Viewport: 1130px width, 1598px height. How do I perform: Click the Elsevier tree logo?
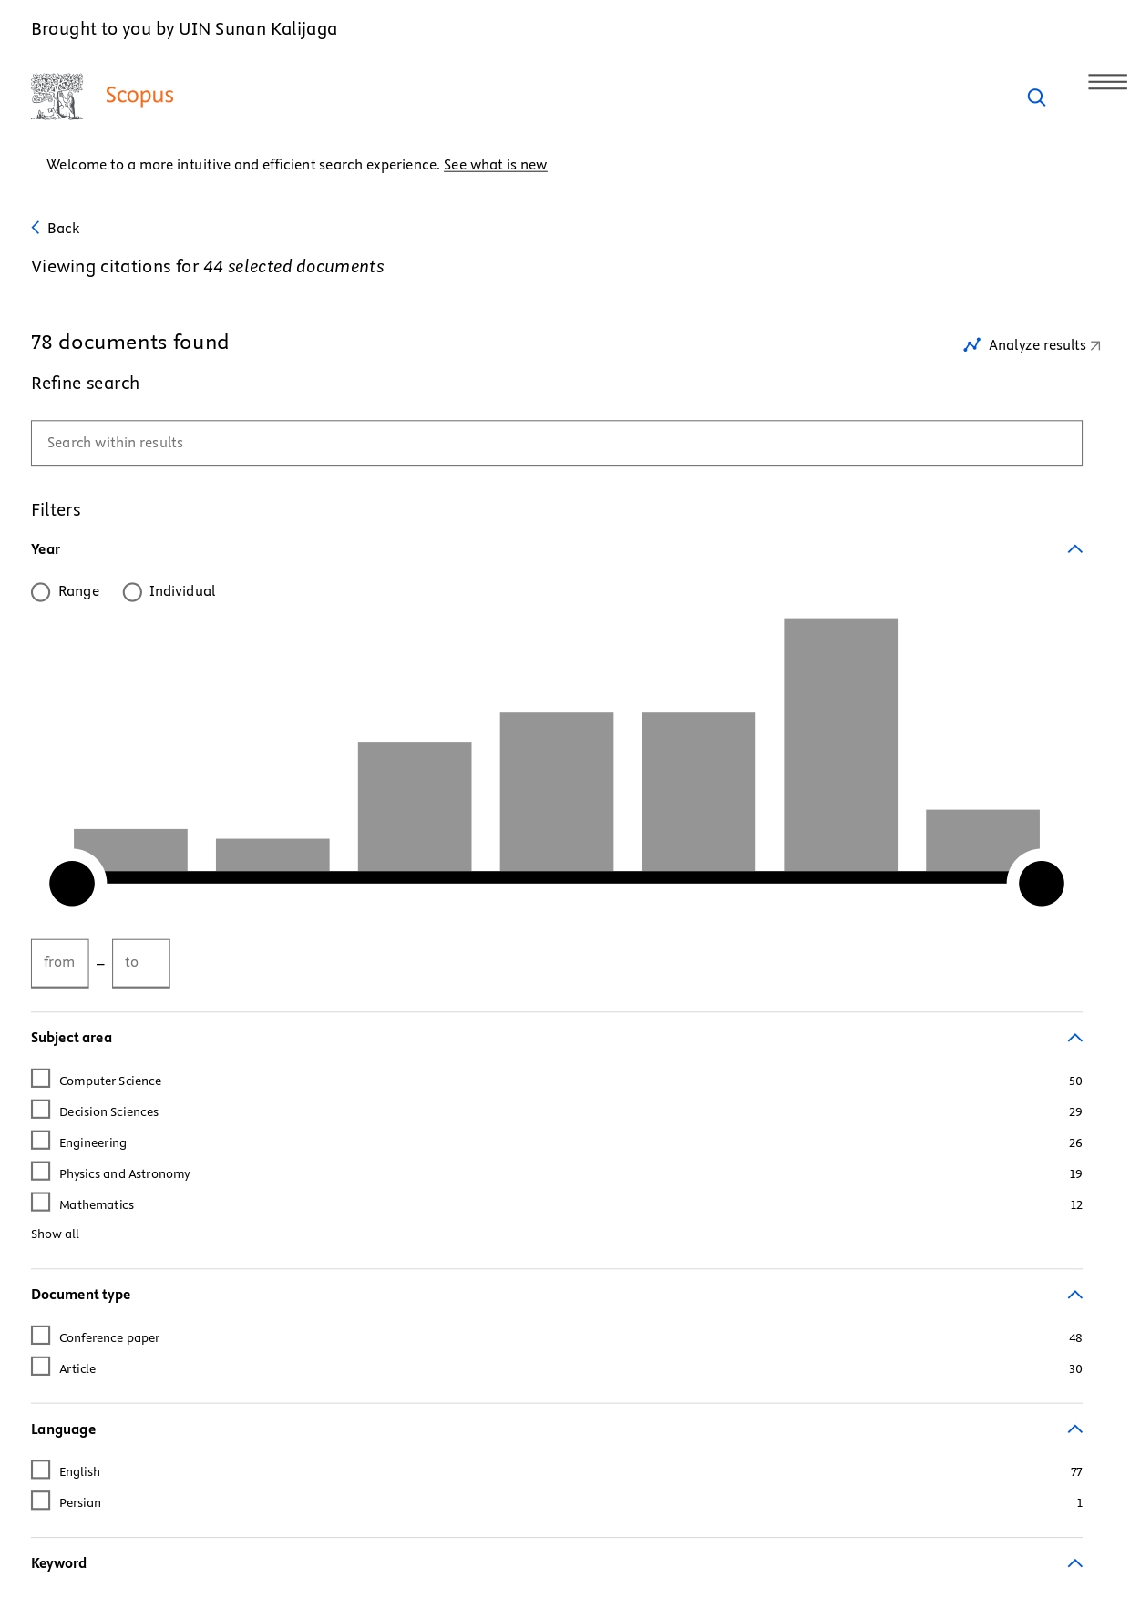(x=57, y=97)
